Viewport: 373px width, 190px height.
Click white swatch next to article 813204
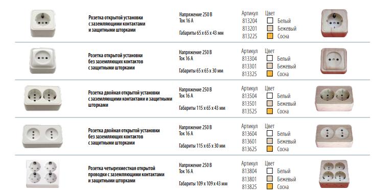click(270, 20)
